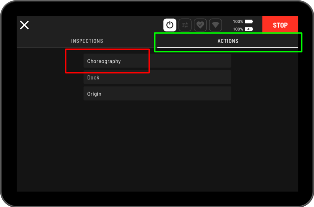Choose the Choreography action
The image size is (314, 207).
(x=104, y=61)
